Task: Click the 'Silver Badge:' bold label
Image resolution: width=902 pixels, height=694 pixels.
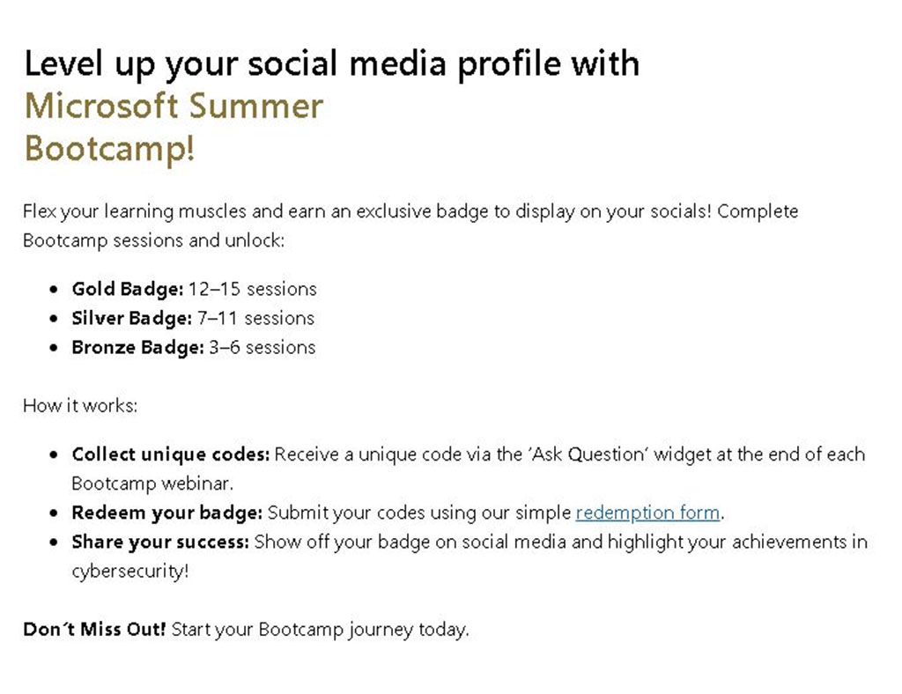Action: pyautogui.click(x=132, y=318)
